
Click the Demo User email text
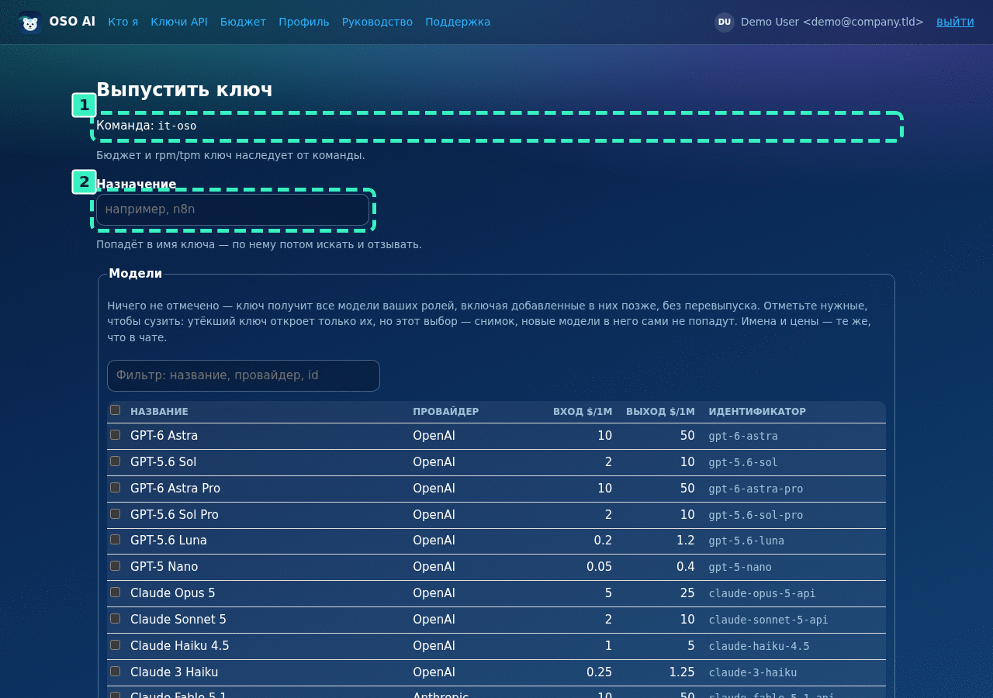tap(832, 22)
